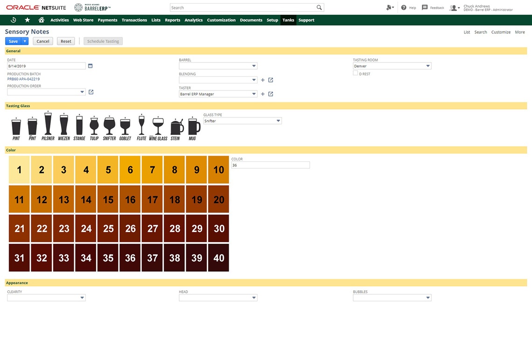Click into the Color value field

(x=270, y=165)
